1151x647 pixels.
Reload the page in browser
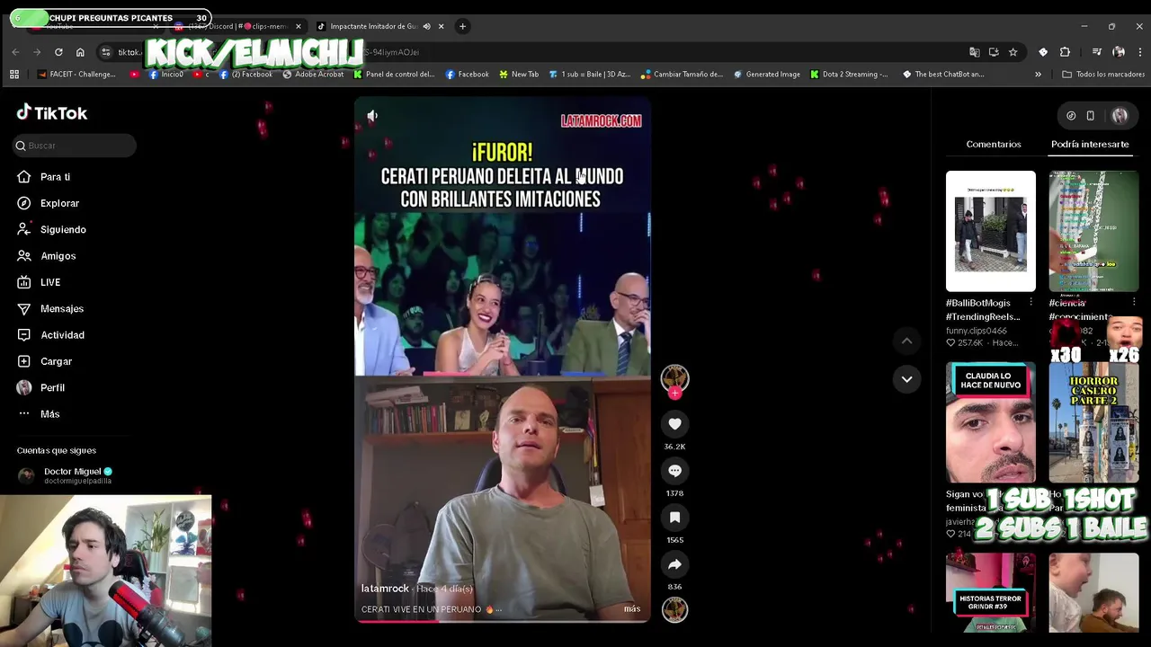pyautogui.click(x=58, y=52)
